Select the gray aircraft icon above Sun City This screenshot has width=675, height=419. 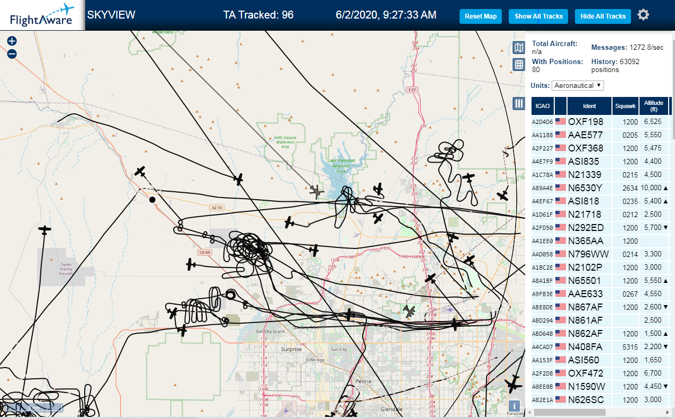tap(409, 311)
